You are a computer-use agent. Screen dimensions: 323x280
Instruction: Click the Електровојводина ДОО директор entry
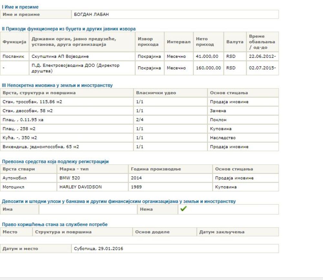tap(76, 68)
